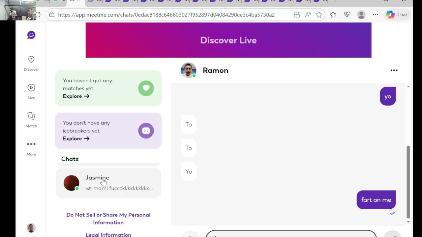Open Discover from the sidebar
Viewport: 422px width, 237px height.
click(x=31, y=64)
